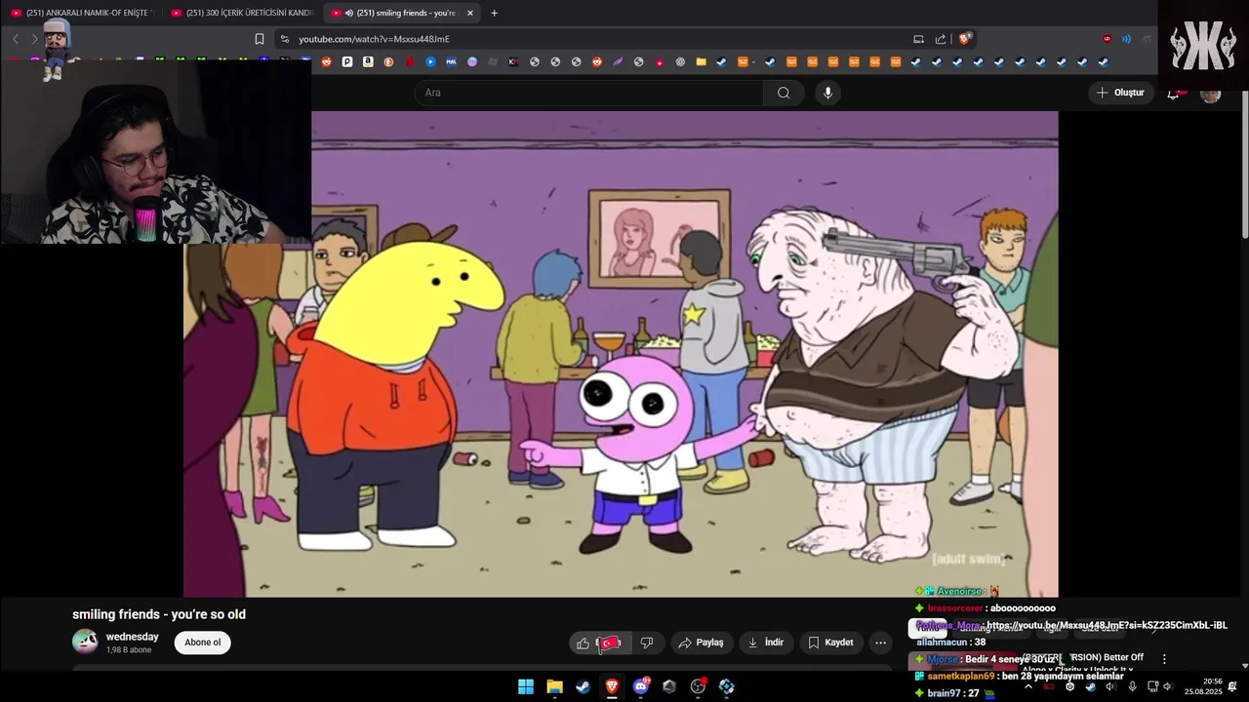This screenshot has width=1249, height=702.
Task: Save the video with Kaydet
Action: coord(831,643)
